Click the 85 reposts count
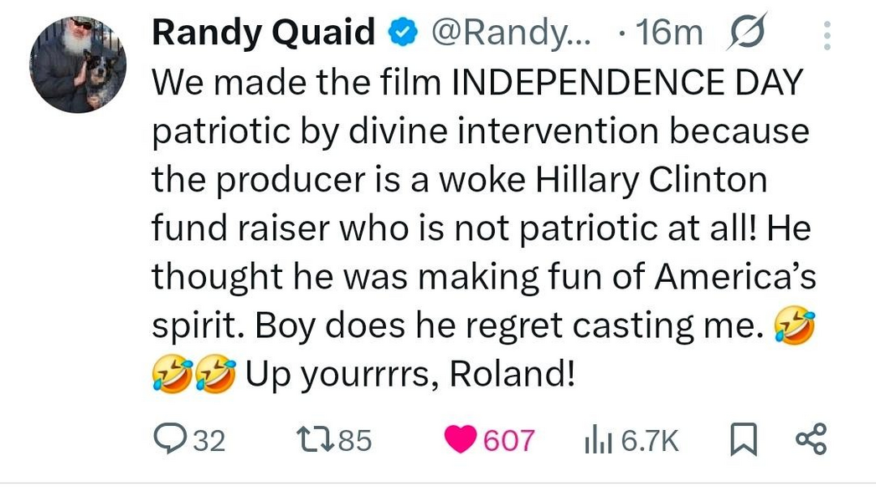 tap(355, 441)
